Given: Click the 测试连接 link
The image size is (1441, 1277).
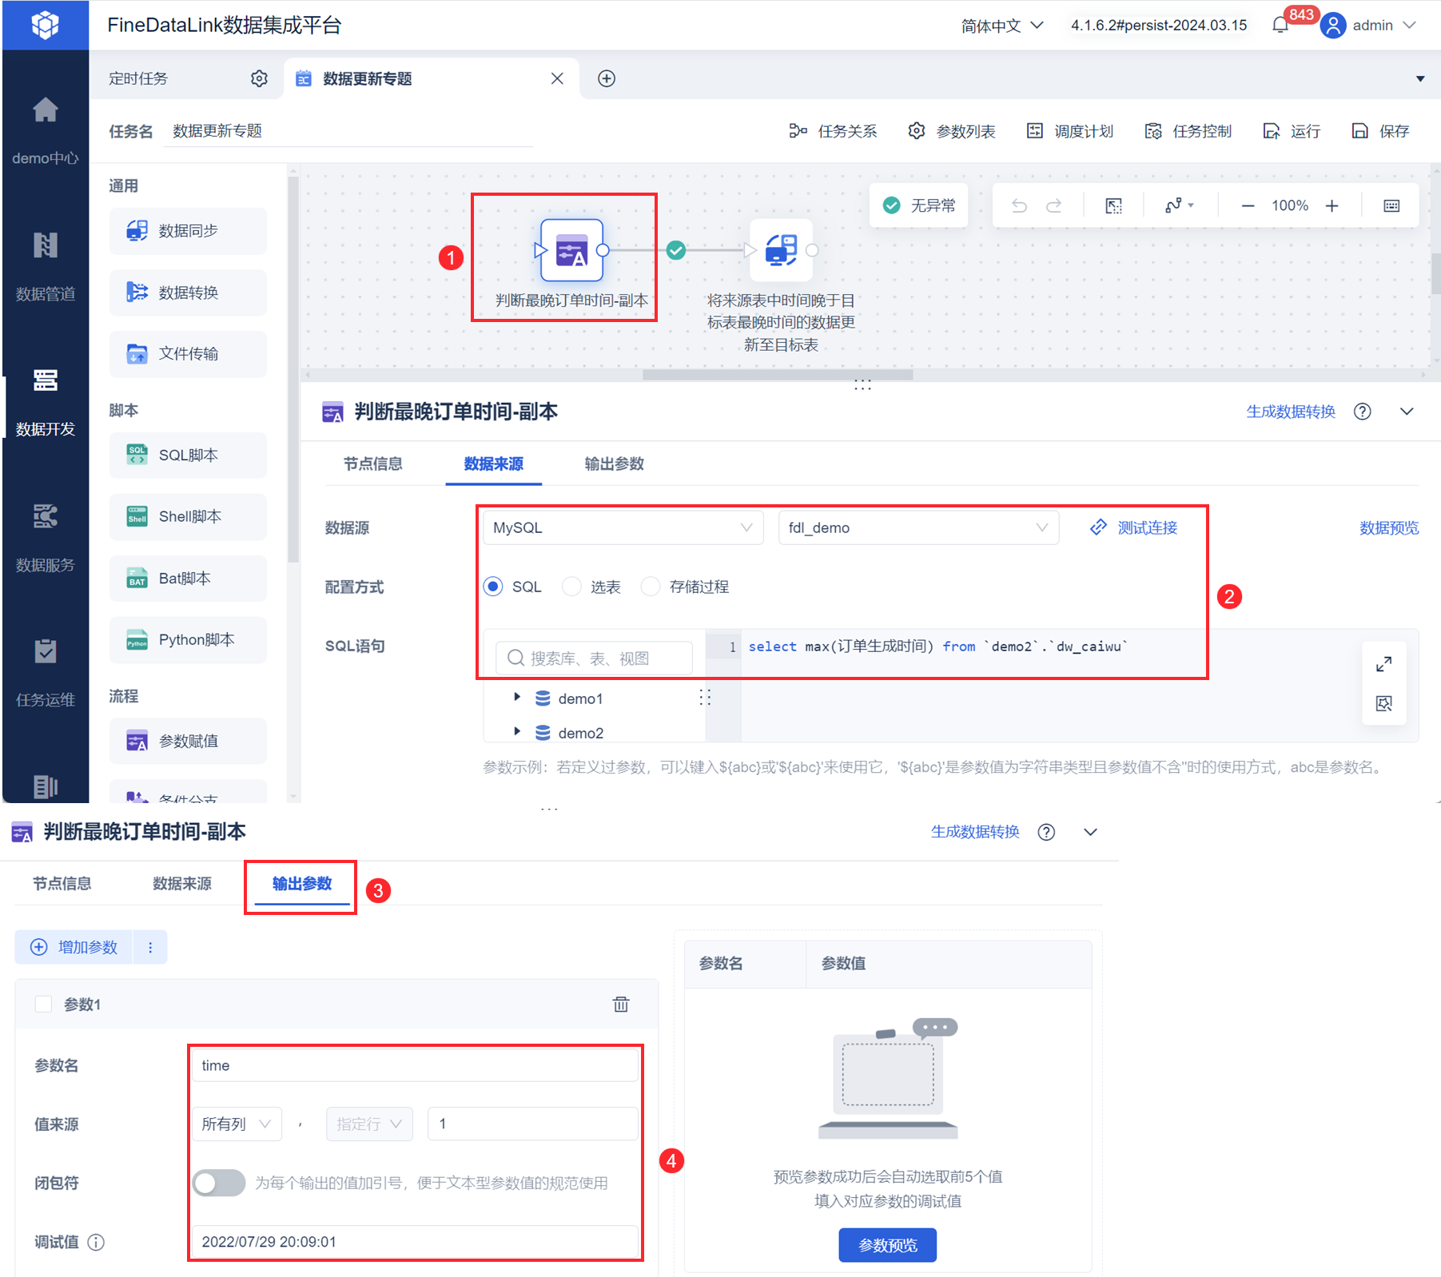Looking at the screenshot, I should (1134, 527).
